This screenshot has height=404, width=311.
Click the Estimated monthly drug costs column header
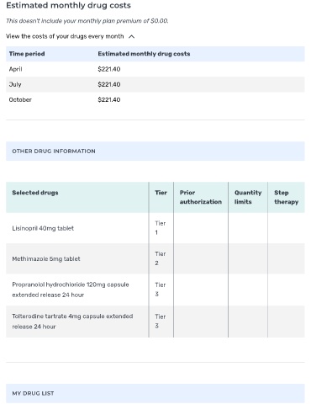tap(144, 54)
